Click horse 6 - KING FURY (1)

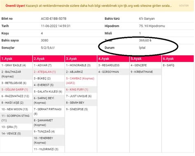(81, 90)
